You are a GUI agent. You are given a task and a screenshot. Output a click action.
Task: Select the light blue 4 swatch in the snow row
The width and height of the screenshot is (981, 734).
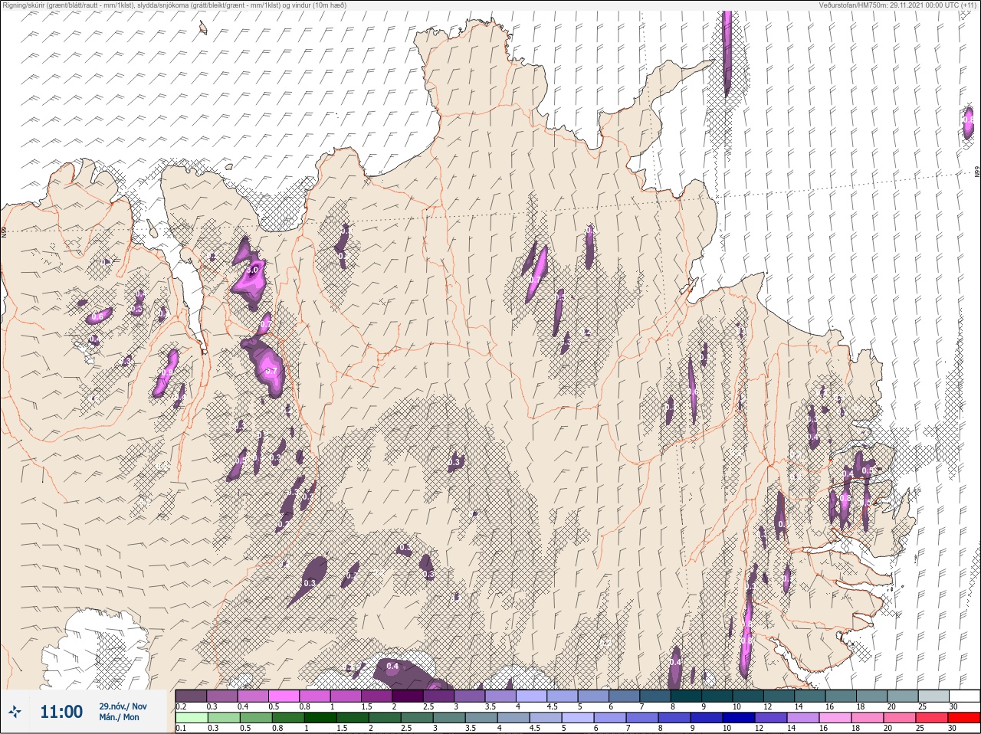click(533, 696)
